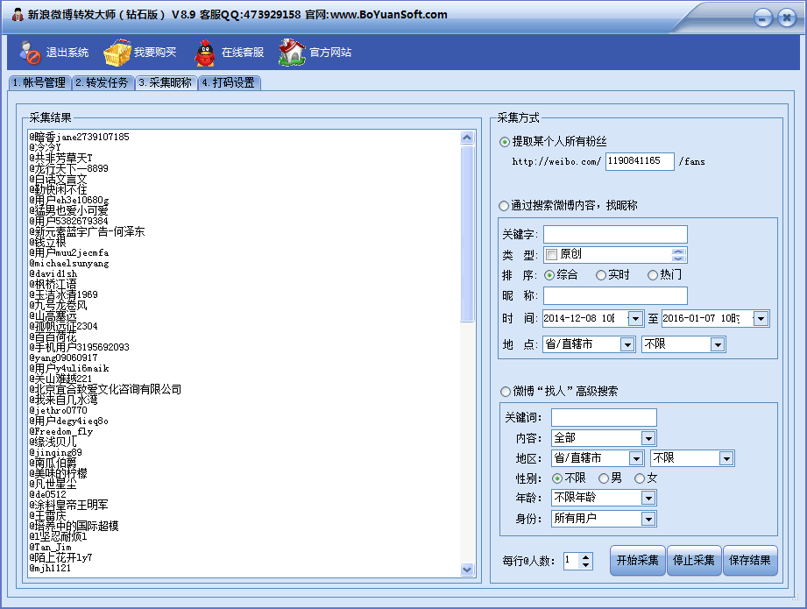
Task: Click @mjh1121 in results list
Action: tap(50, 569)
